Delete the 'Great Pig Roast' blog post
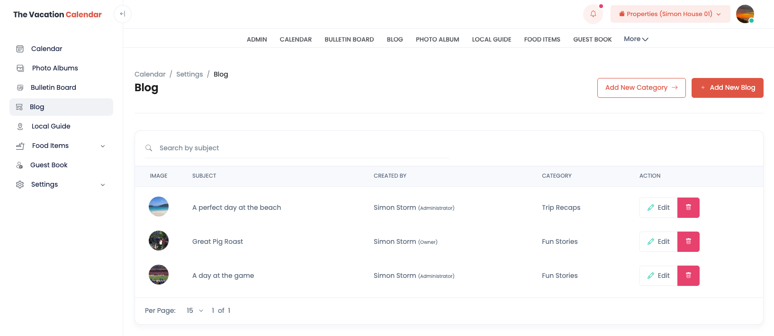Screen dimensions: 774x336 [x=688, y=241]
